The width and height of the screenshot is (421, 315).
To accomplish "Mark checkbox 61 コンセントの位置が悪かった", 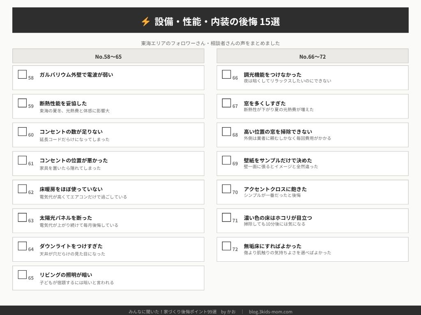I will click(22, 160).
